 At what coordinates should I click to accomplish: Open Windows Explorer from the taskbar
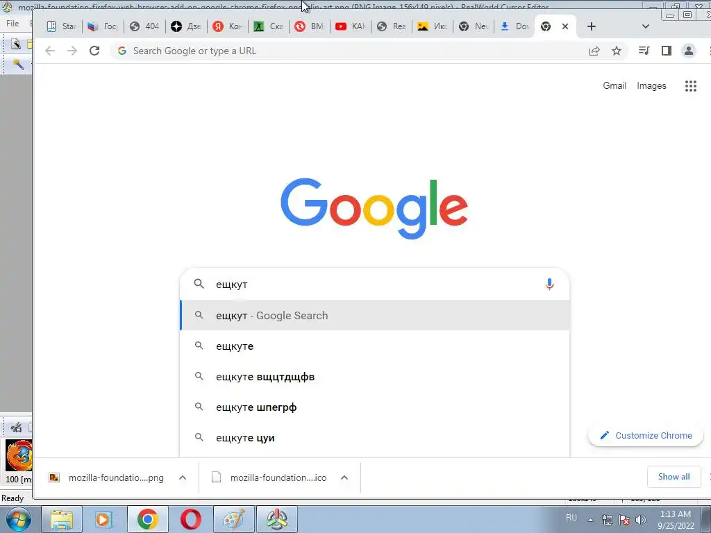tap(62, 519)
